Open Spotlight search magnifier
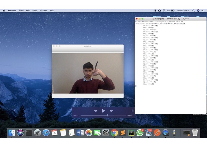The width and height of the screenshot is (207, 147). pyautogui.click(x=193, y=10)
